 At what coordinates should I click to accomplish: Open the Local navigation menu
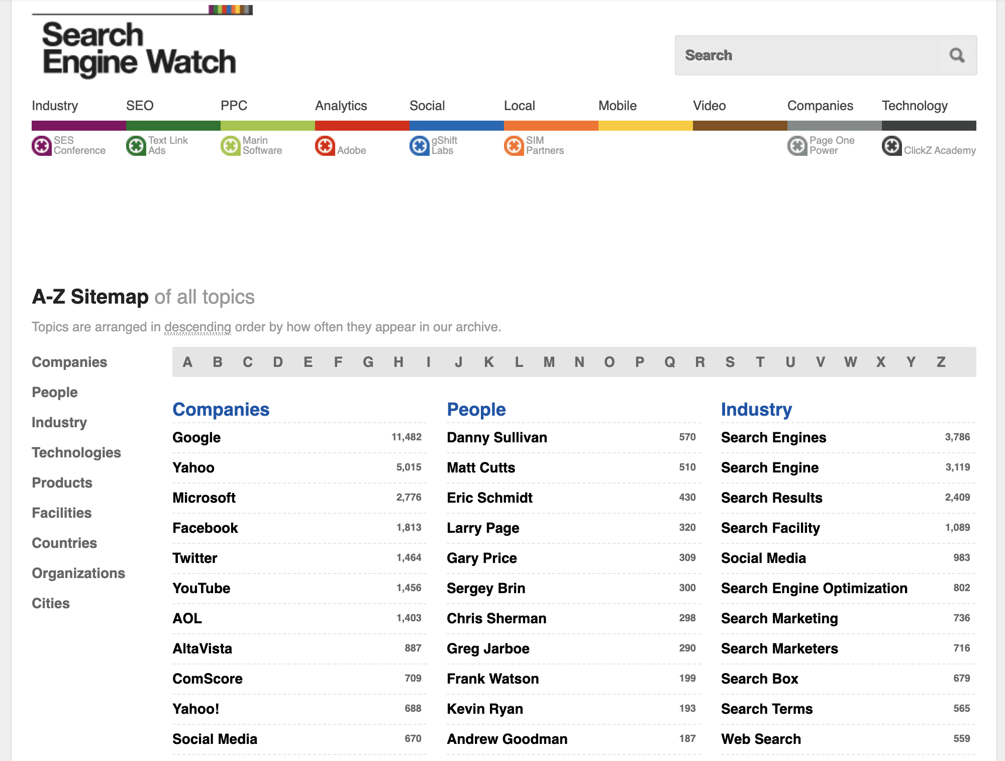(520, 106)
